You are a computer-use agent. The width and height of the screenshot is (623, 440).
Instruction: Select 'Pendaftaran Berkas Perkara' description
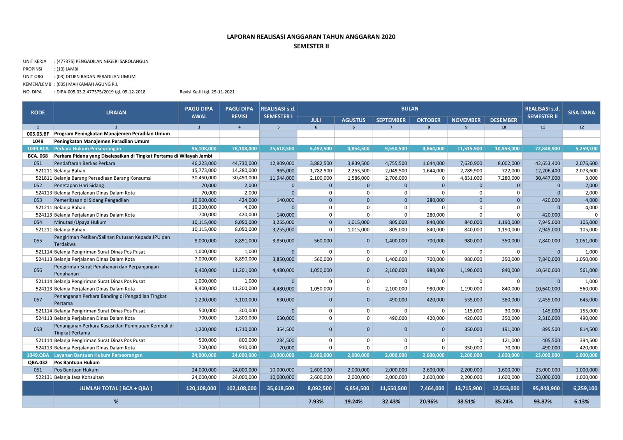(x=84, y=163)
